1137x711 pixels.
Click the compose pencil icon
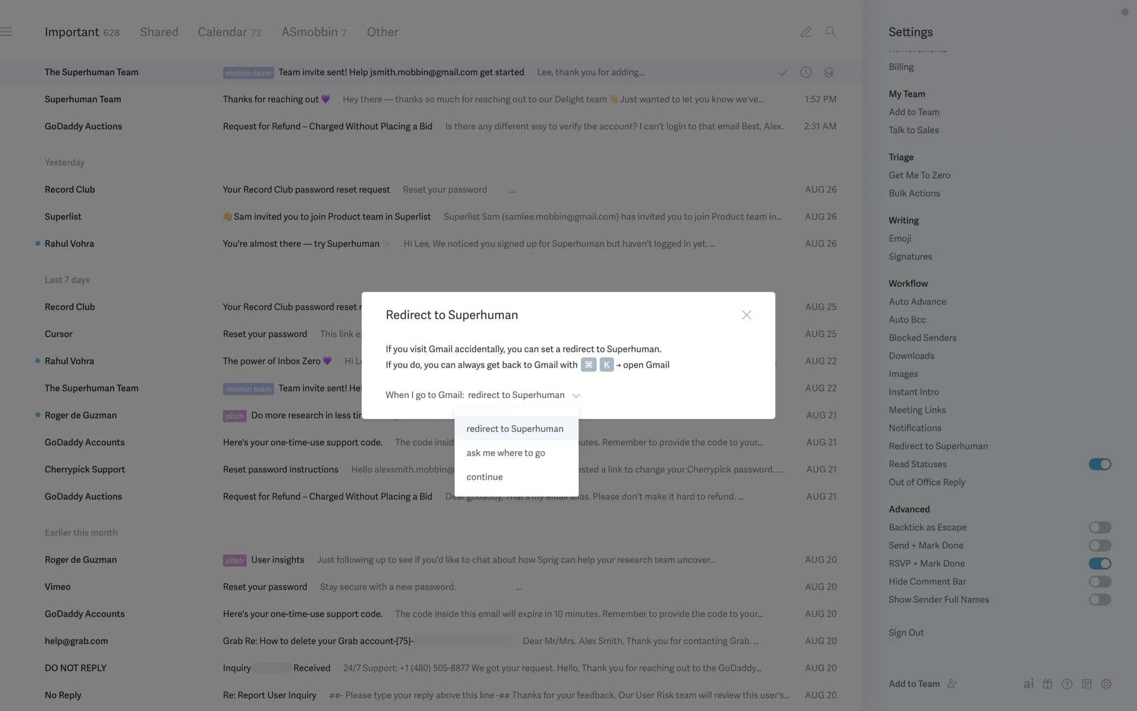coord(806,32)
